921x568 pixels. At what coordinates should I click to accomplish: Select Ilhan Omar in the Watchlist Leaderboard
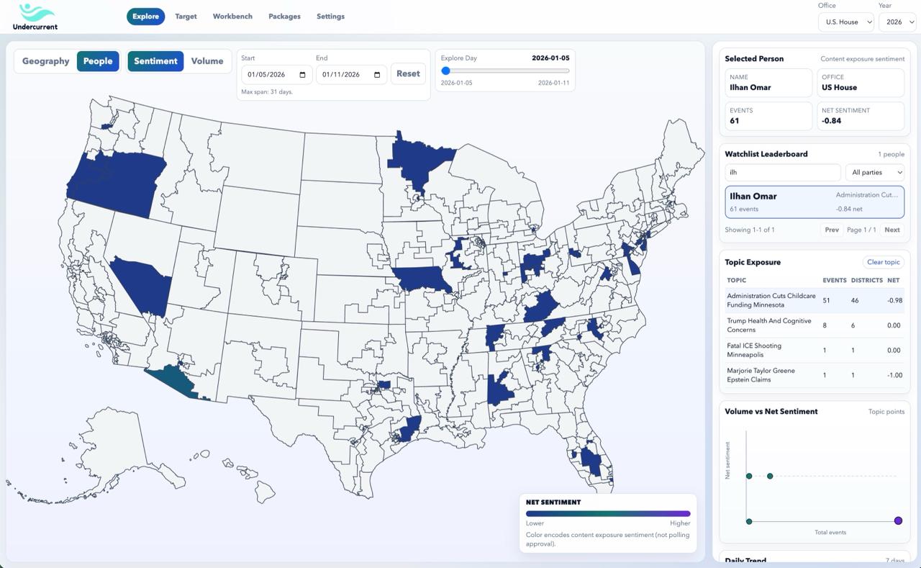[x=814, y=202]
